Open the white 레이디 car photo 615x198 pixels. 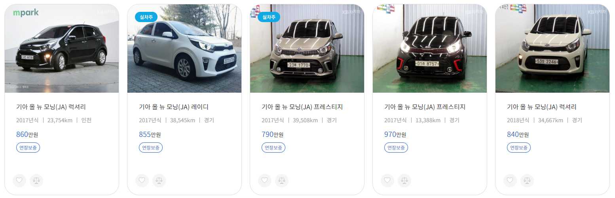tap(184, 49)
